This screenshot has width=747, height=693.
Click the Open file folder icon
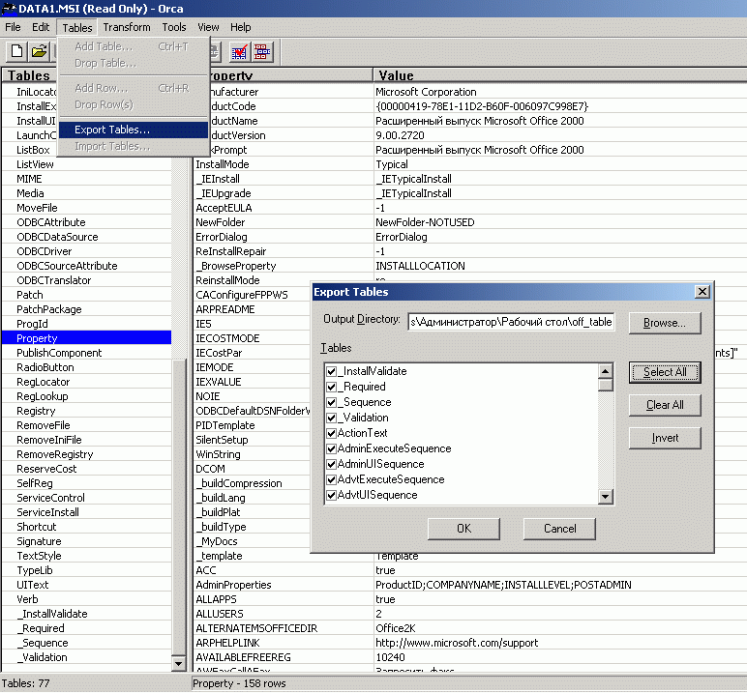pyautogui.click(x=39, y=51)
